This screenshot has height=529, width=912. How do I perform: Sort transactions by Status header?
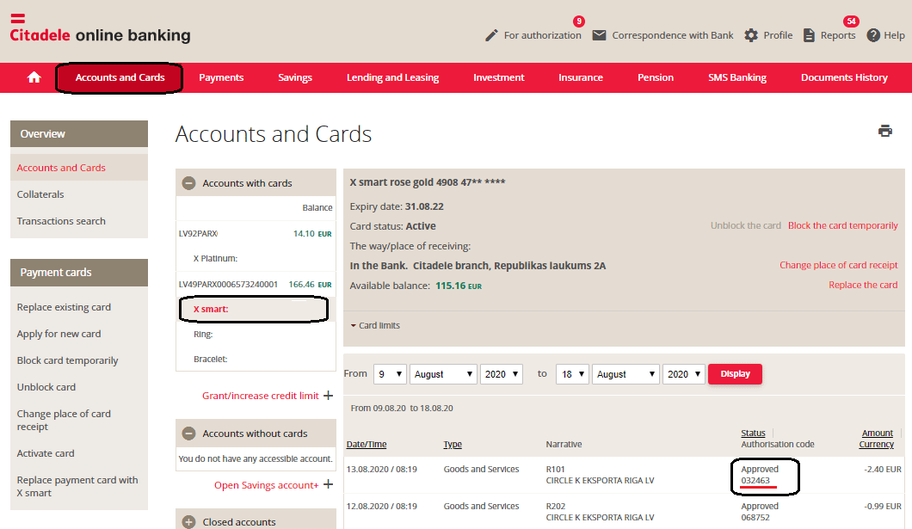click(x=753, y=433)
